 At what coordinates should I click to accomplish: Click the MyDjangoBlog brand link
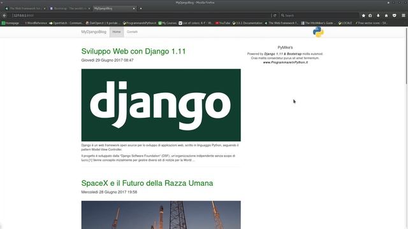click(94, 32)
